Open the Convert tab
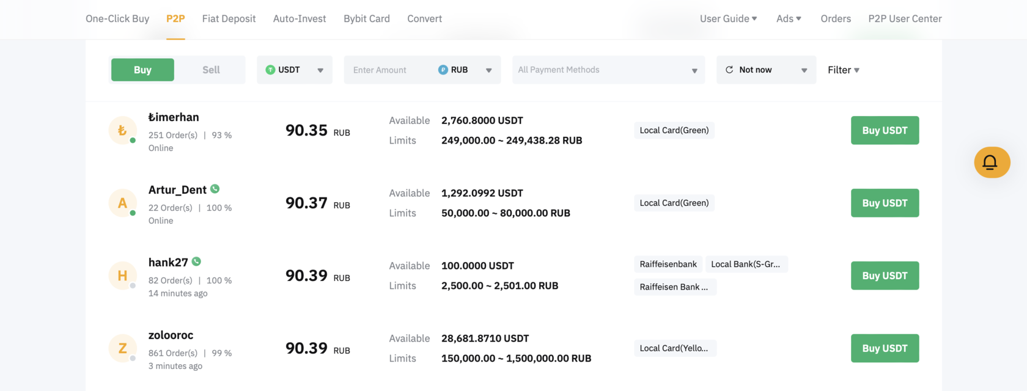 pos(424,18)
